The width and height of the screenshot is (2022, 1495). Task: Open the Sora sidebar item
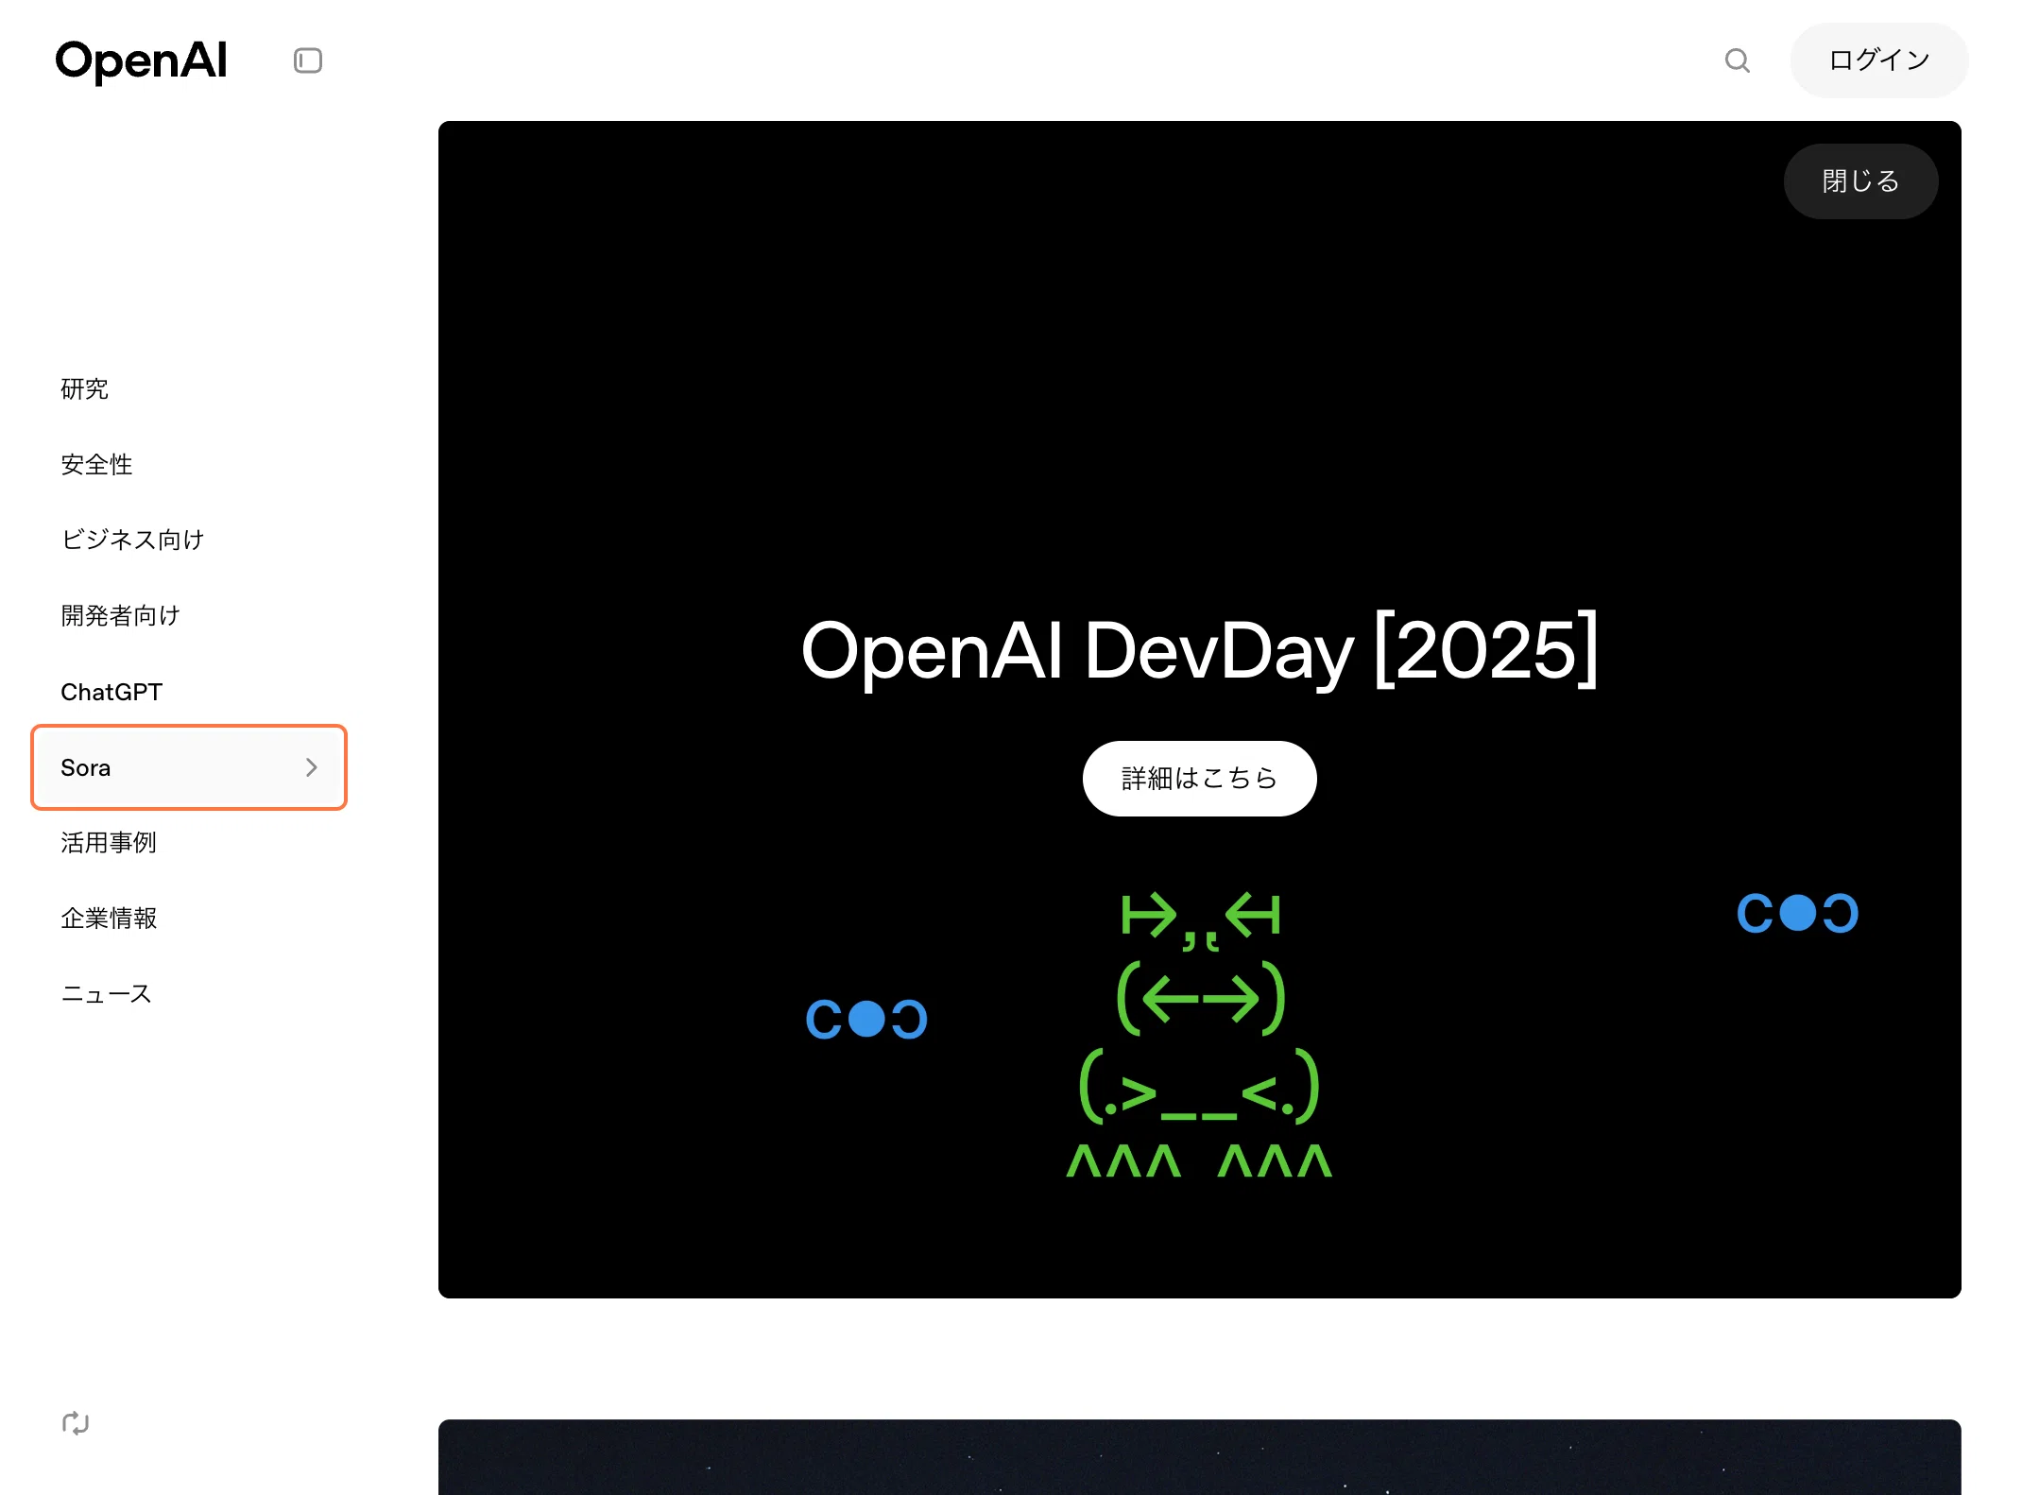click(189, 767)
